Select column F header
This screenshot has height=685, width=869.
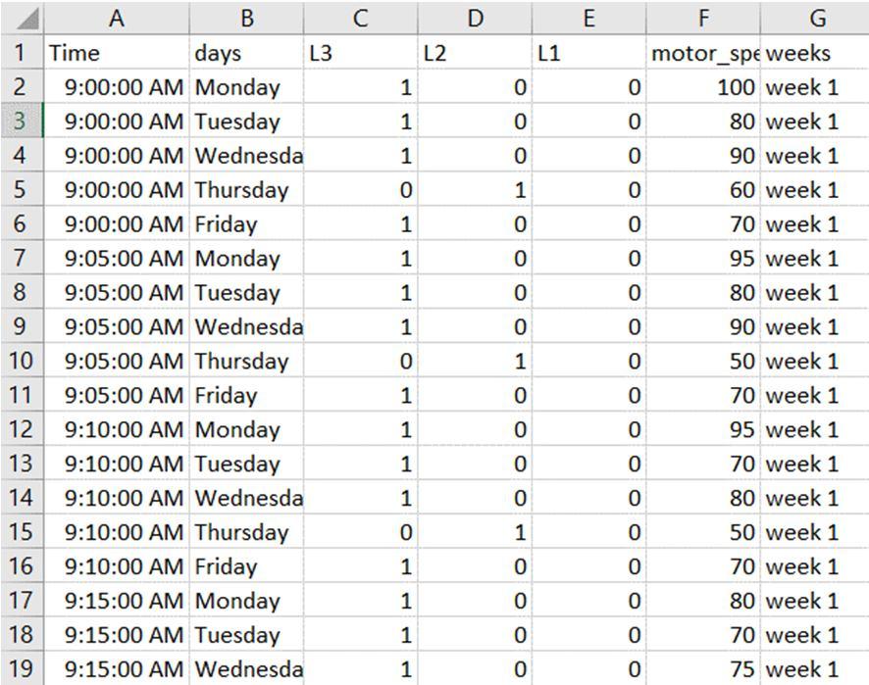pyautogui.click(x=702, y=18)
